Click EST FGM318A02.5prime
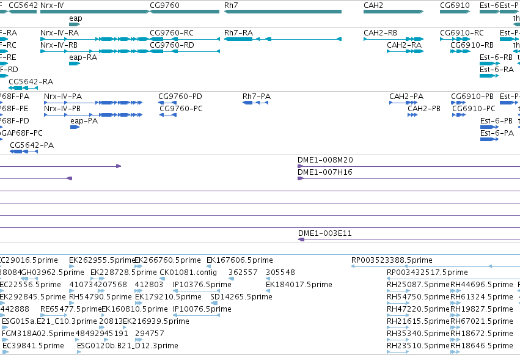The width and height of the screenshot is (520, 355). click(x=5, y=340)
